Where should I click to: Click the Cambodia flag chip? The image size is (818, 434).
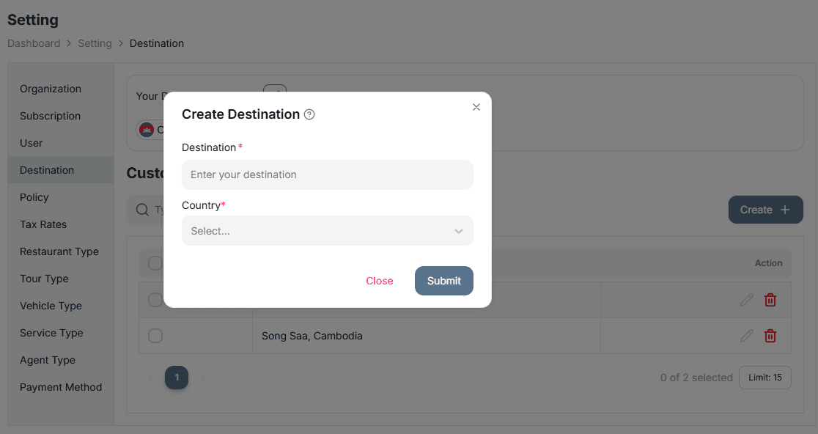click(150, 130)
